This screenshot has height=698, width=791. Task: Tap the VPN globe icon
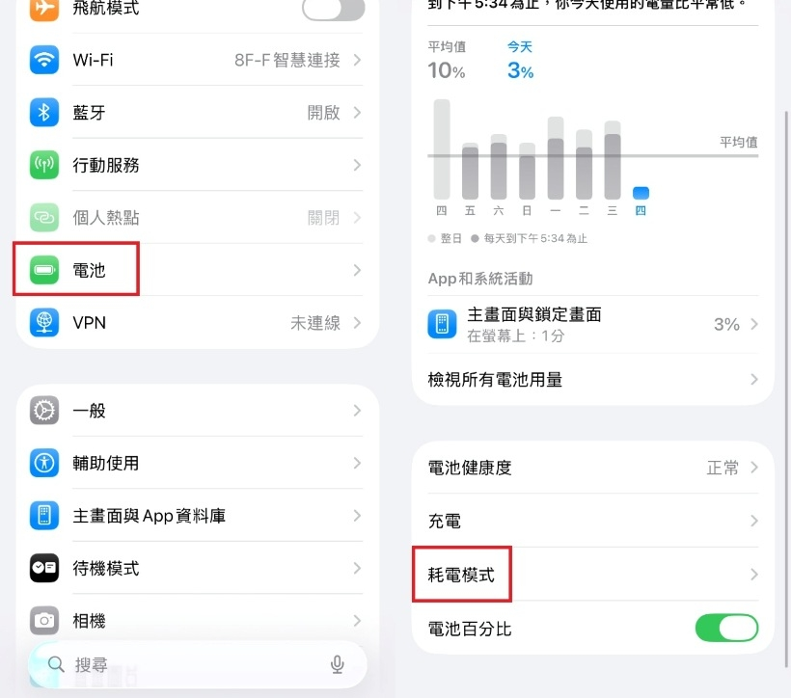coord(44,322)
